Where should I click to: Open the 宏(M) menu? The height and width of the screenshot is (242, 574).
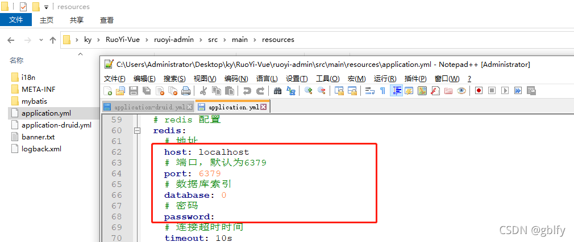click(356, 79)
